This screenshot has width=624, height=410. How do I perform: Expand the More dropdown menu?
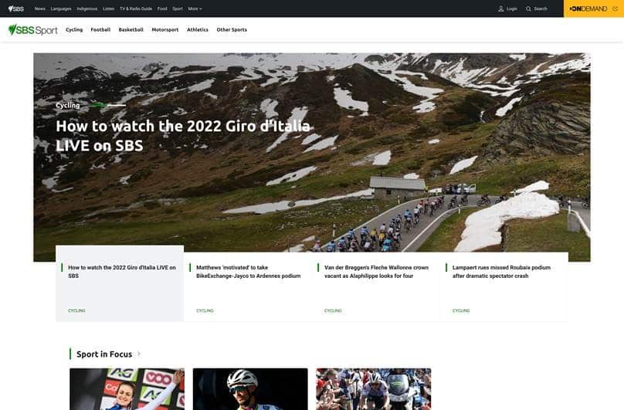point(195,8)
